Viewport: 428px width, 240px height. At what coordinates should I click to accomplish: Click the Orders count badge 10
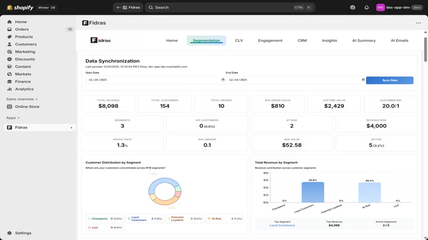[70, 29]
